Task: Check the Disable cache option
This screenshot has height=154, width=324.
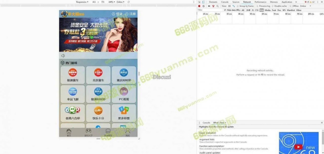Action: click(x=273, y=6)
